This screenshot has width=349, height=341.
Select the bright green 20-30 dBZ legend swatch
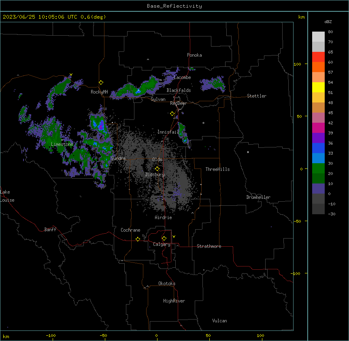tap(318, 168)
